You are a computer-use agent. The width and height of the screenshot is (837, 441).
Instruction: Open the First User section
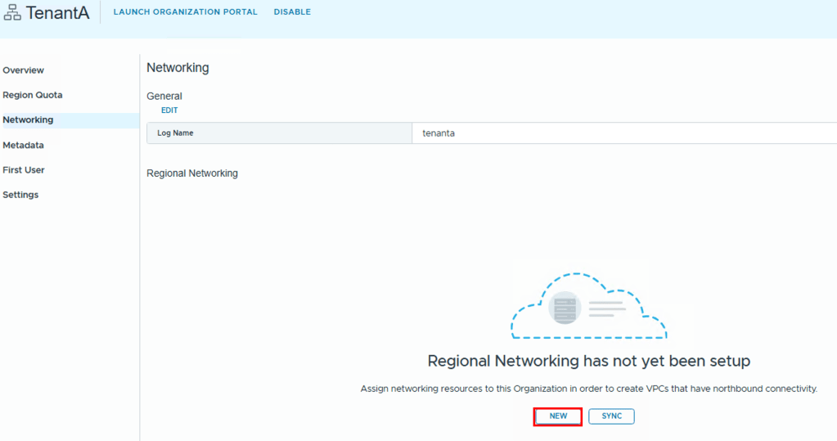point(24,170)
